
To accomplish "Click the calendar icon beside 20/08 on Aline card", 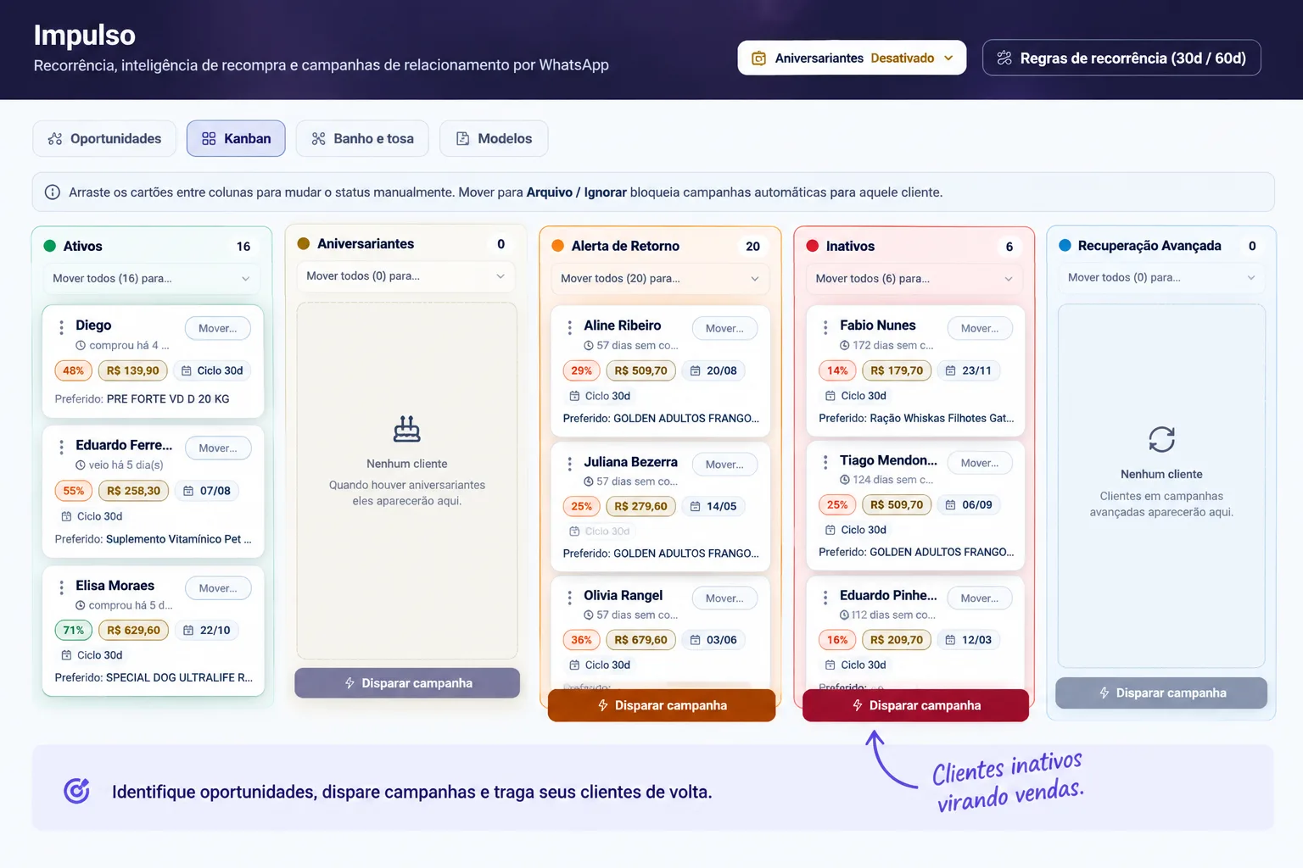I will pos(695,370).
